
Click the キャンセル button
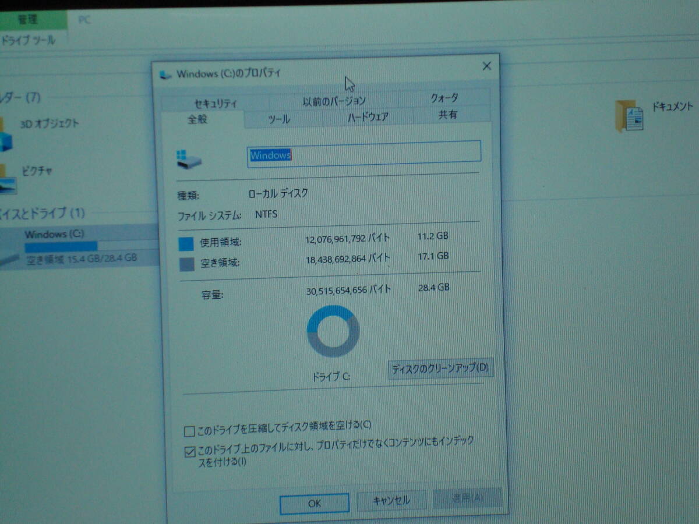pyautogui.click(x=391, y=500)
